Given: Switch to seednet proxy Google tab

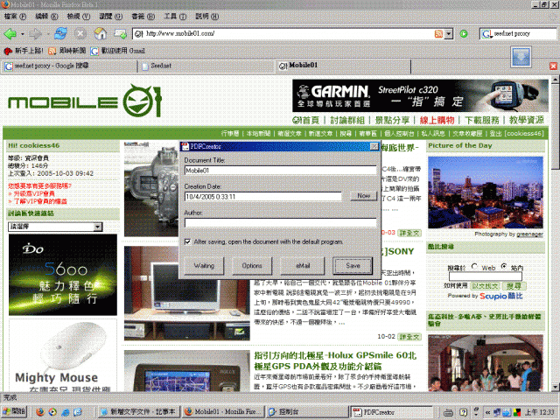Looking at the screenshot, I should 70,66.
